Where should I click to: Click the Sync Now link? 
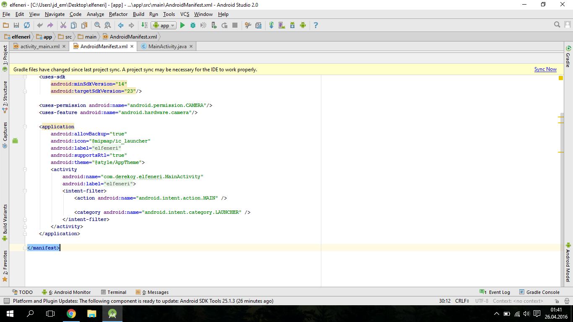pos(545,69)
